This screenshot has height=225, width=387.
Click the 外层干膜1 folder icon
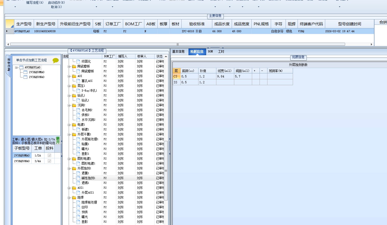pos(74,134)
